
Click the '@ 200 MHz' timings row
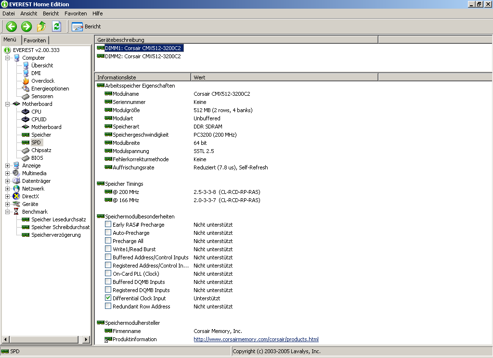[x=182, y=192]
